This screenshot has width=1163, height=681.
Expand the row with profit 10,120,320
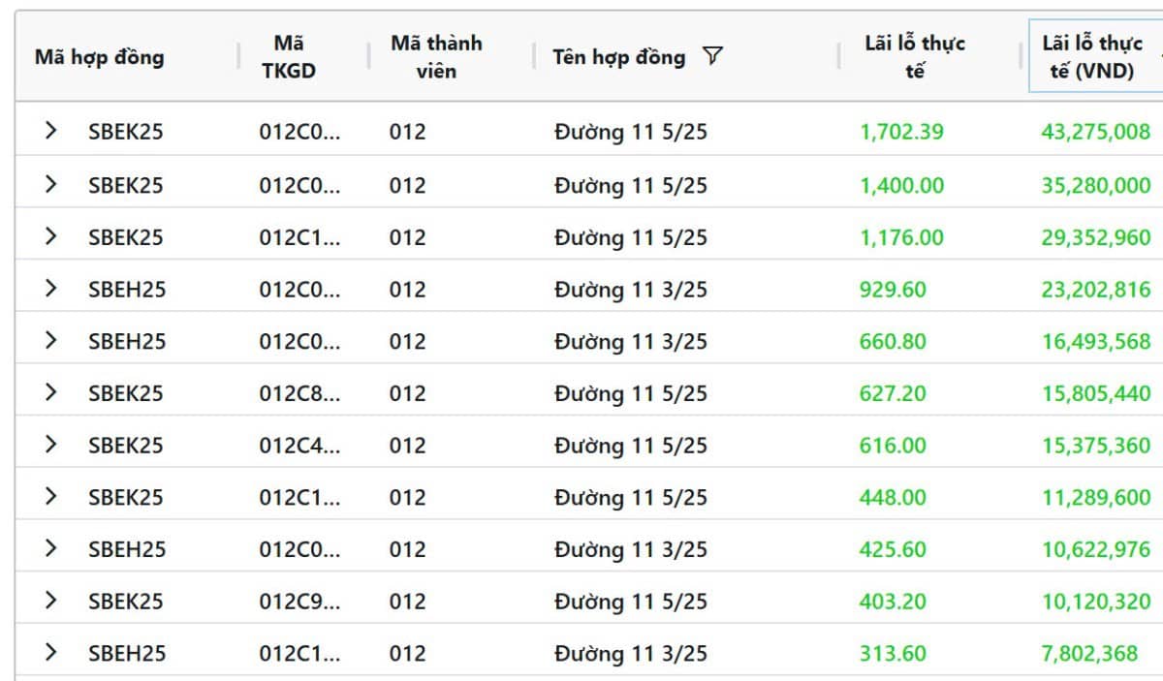[51, 601]
